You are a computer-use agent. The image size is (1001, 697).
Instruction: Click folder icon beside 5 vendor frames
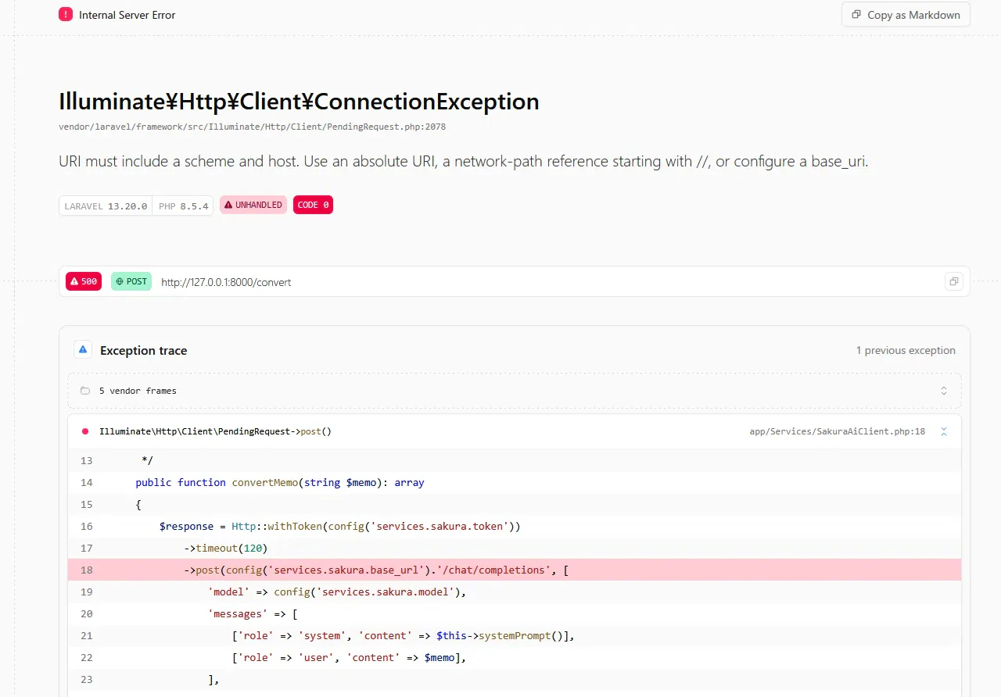tap(85, 391)
